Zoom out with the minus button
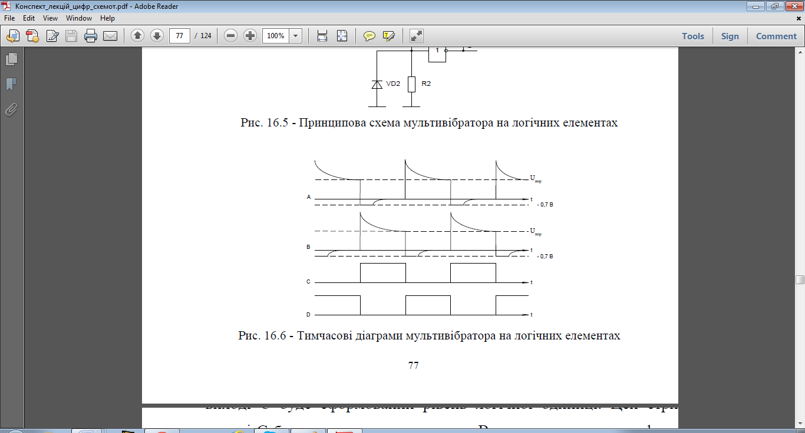This screenshot has height=433, width=805. pyautogui.click(x=231, y=36)
